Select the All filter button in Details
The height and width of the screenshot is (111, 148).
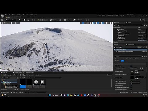122,61
